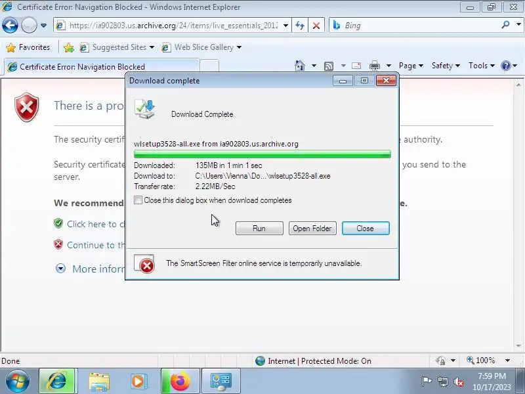The height and width of the screenshot is (394, 525).
Task: Click the page scrollbar up arrow
Action: click(518, 85)
